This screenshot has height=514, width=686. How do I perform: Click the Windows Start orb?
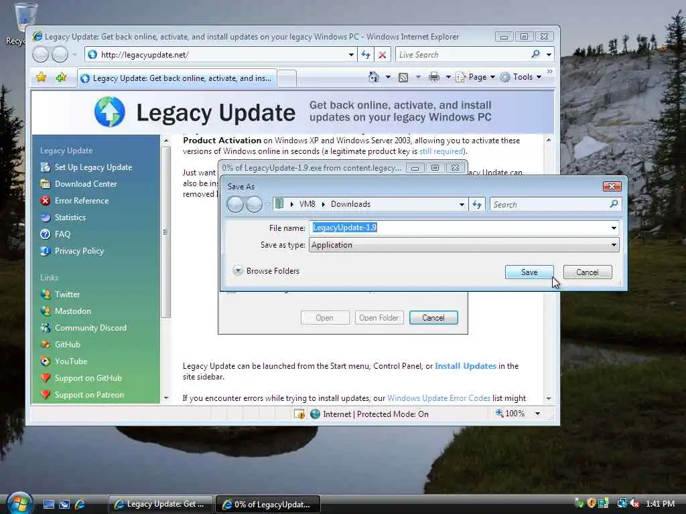point(19,503)
